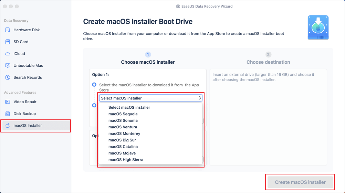Viewport: 345px width, 193px height.
Task: Pick macOS Big Sur in dropdown list
Action: click(122, 140)
